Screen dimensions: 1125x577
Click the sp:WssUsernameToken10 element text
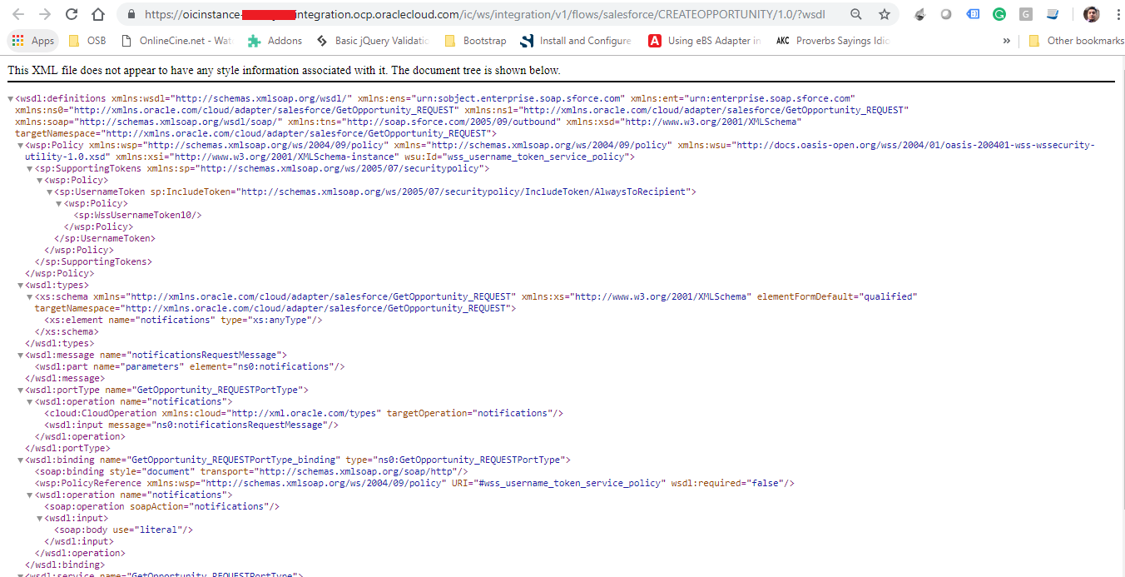138,215
